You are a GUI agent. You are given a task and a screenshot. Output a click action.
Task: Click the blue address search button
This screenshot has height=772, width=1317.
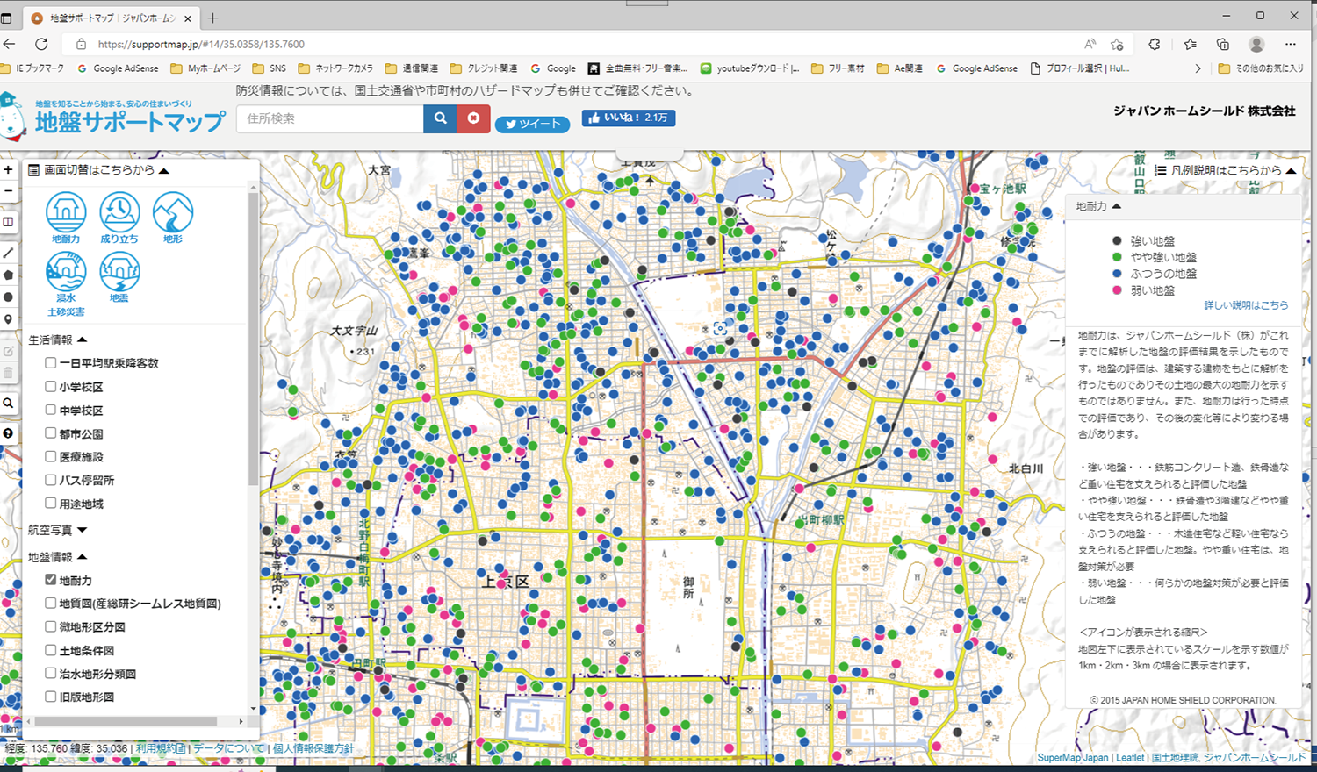coord(440,118)
